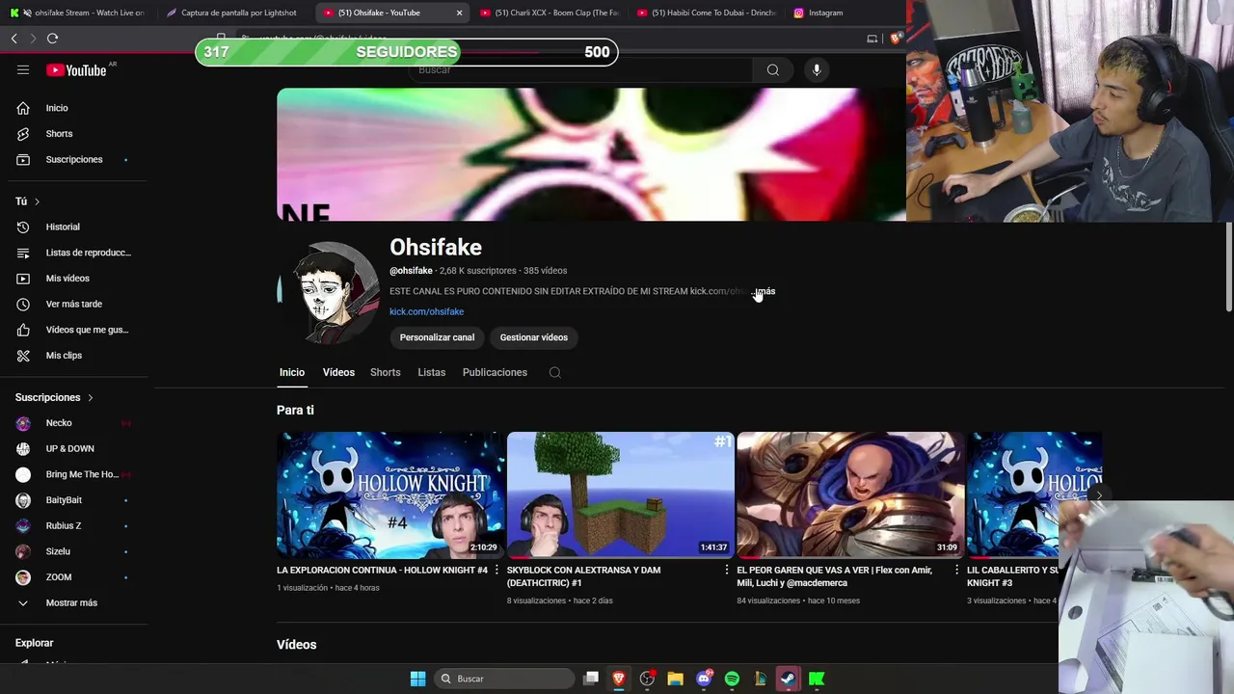This screenshot has height=694, width=1234.
Task: Open Task View on the taskbar
Action: (x=591, y=679)
